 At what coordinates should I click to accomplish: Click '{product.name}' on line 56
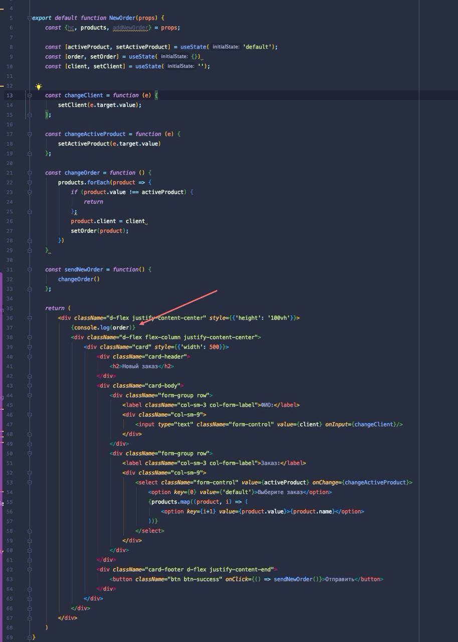pos(313,512)
